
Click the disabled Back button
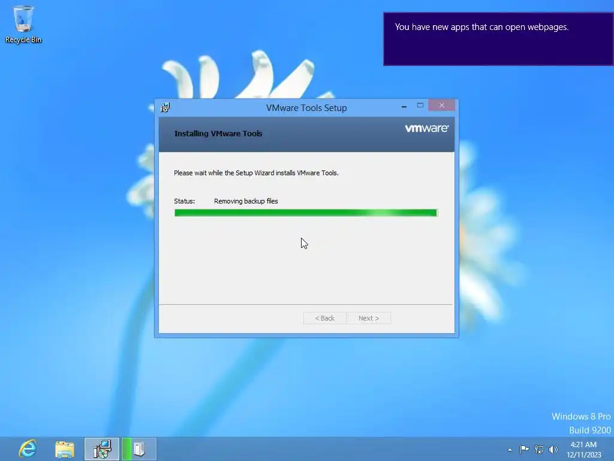pyautogui.click(x=324, y=318)
